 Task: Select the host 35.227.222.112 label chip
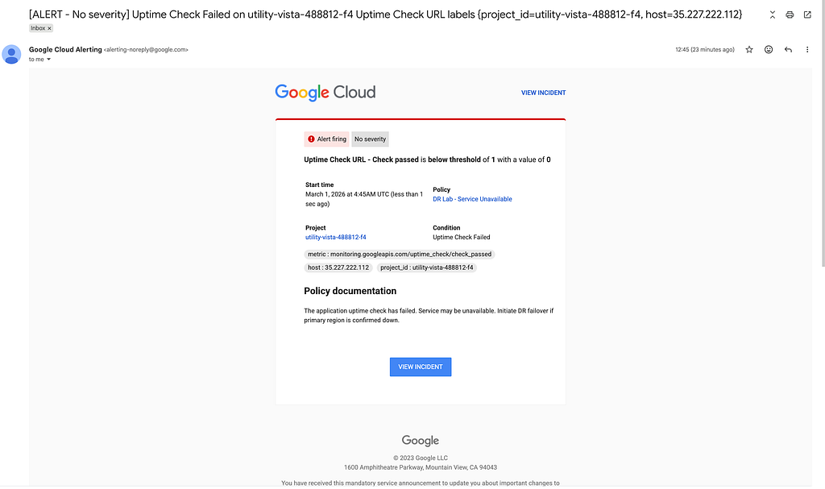tap(338, 267)
